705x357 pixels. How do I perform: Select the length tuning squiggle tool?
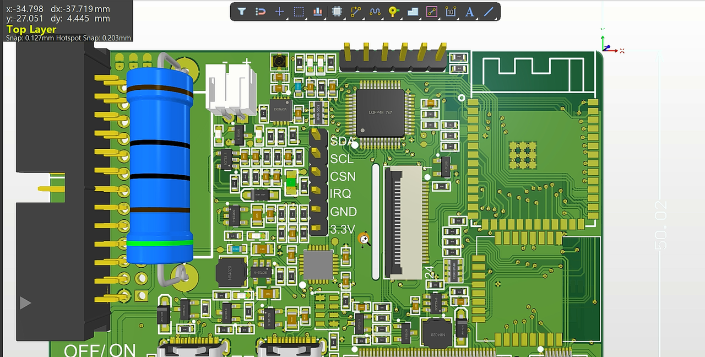(375, 12)
